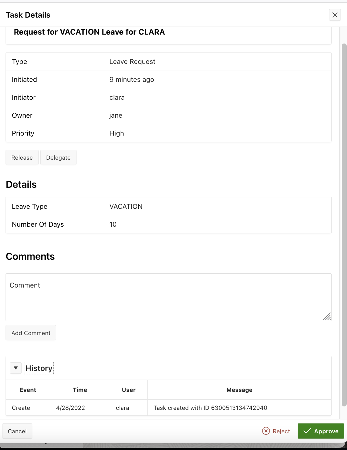Delegate this leave request task
This screenshot has width=347, height=450.
(x=58, y=158)
